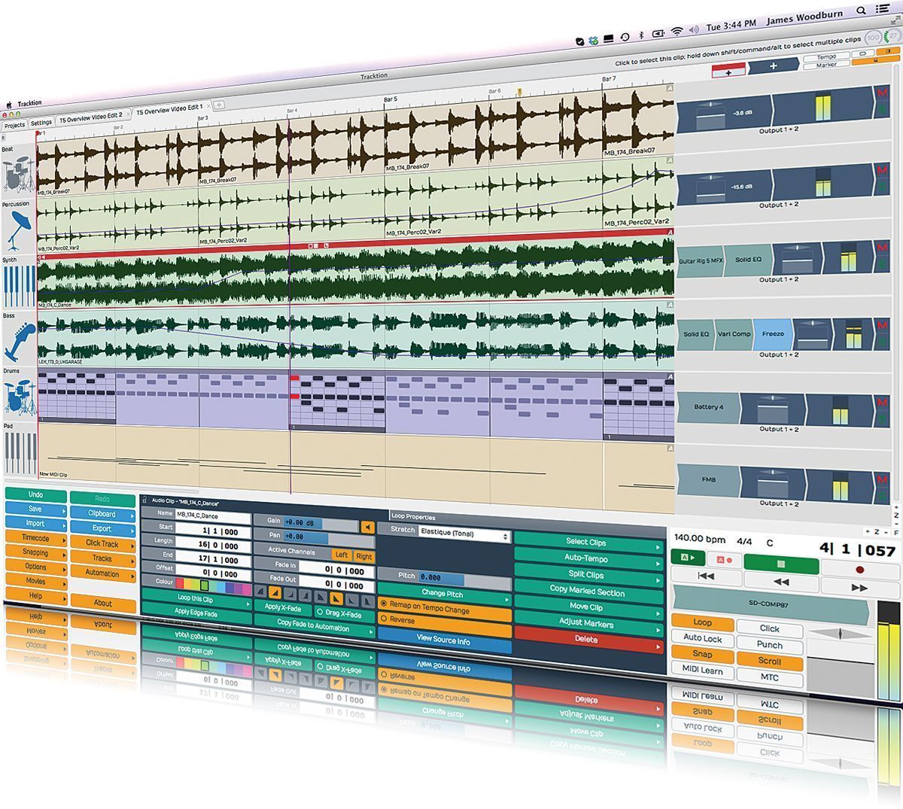Expand the Select Clips menu
Screen dimensions: 903x809
coord(588,541)
